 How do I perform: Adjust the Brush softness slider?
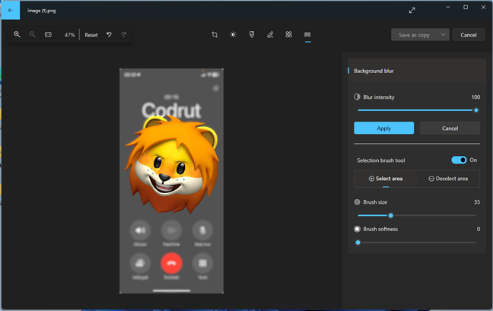coord(417,243)
